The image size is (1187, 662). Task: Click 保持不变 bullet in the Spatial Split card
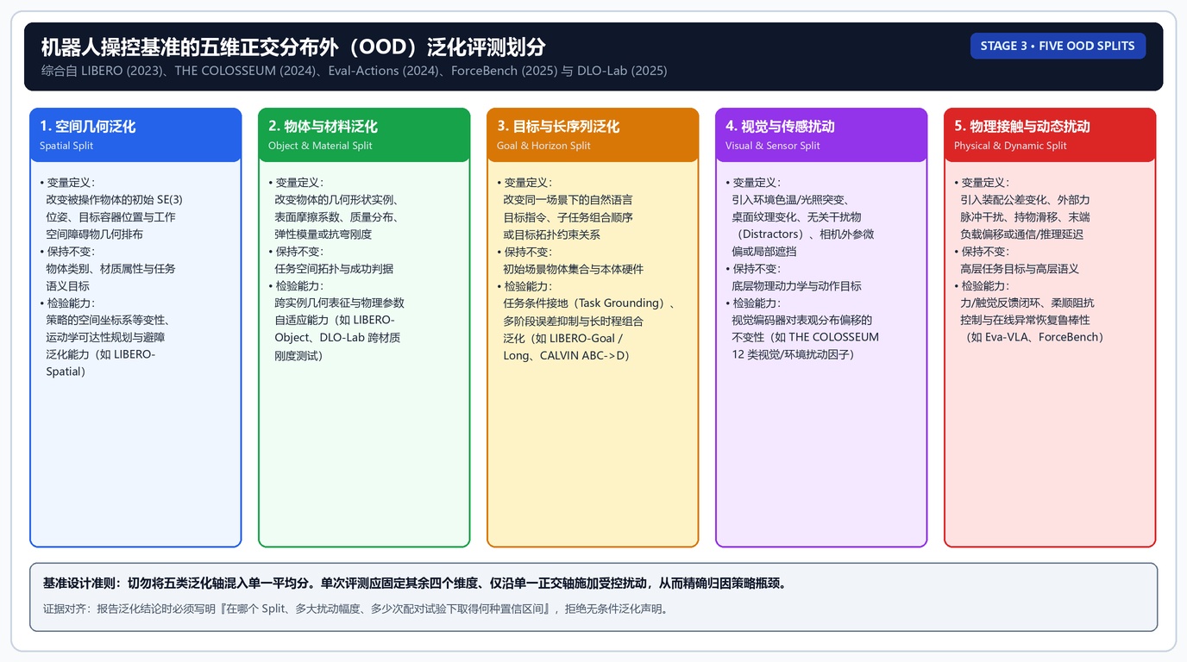tap(67, 252)
